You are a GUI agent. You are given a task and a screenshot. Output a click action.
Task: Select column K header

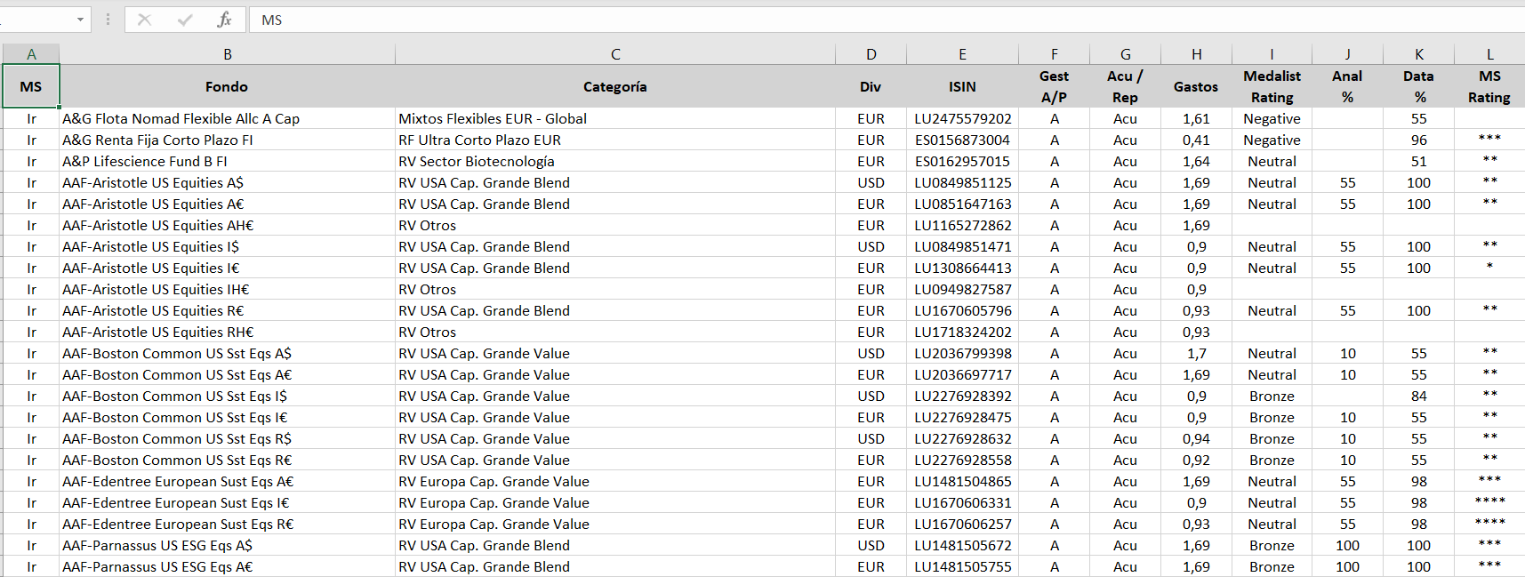coord(1419,54)
